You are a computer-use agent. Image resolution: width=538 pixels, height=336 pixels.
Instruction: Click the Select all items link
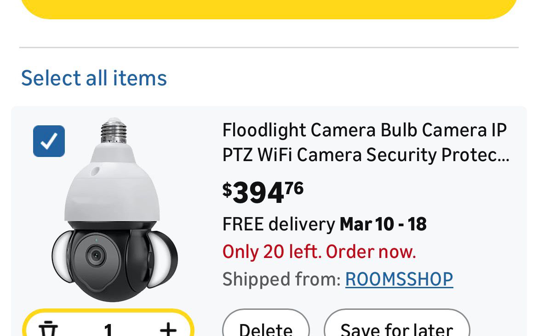[x=94, y=78]
